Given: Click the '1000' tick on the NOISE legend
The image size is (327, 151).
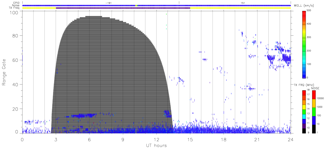Looking at the screenshot, I should click(x=320, y=107).
